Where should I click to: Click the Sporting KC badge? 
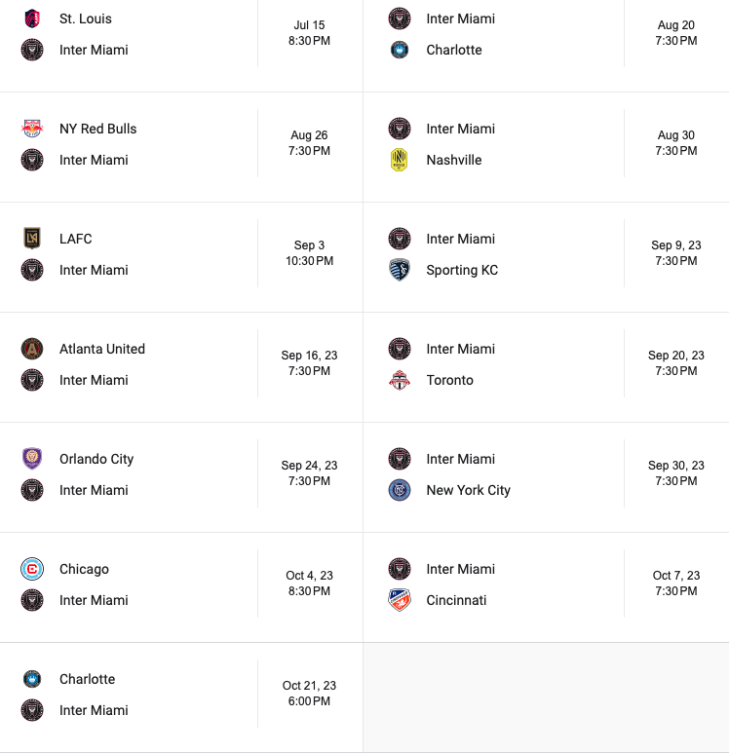400,270
